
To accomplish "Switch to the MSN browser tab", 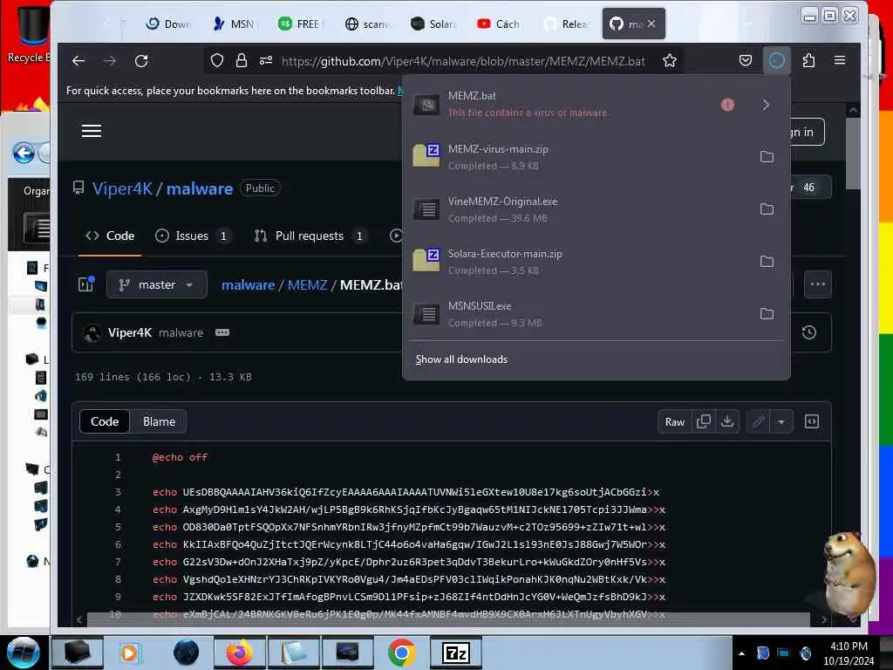I will (x=234, y=24).
